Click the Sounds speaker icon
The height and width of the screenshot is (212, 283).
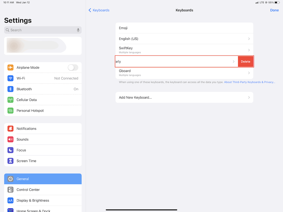pos(10,139)
